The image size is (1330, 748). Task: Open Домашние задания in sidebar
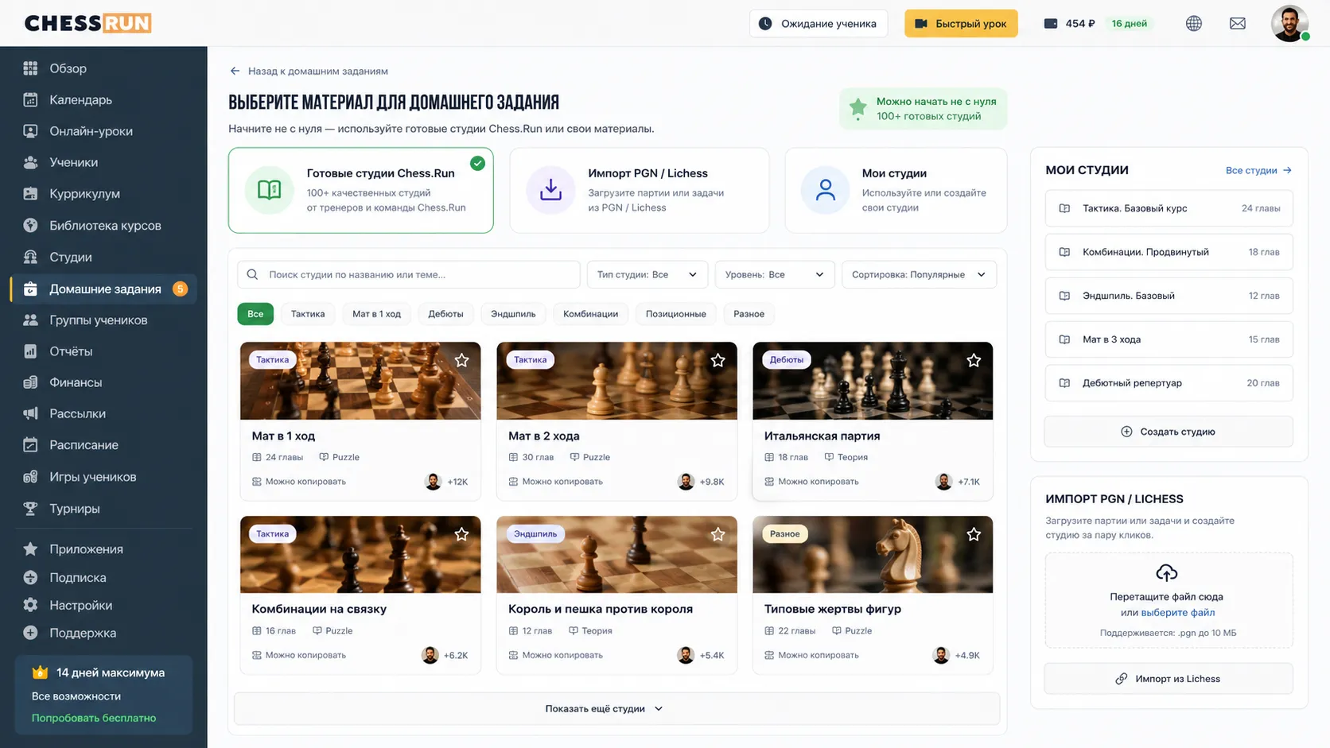click(103, 289)
